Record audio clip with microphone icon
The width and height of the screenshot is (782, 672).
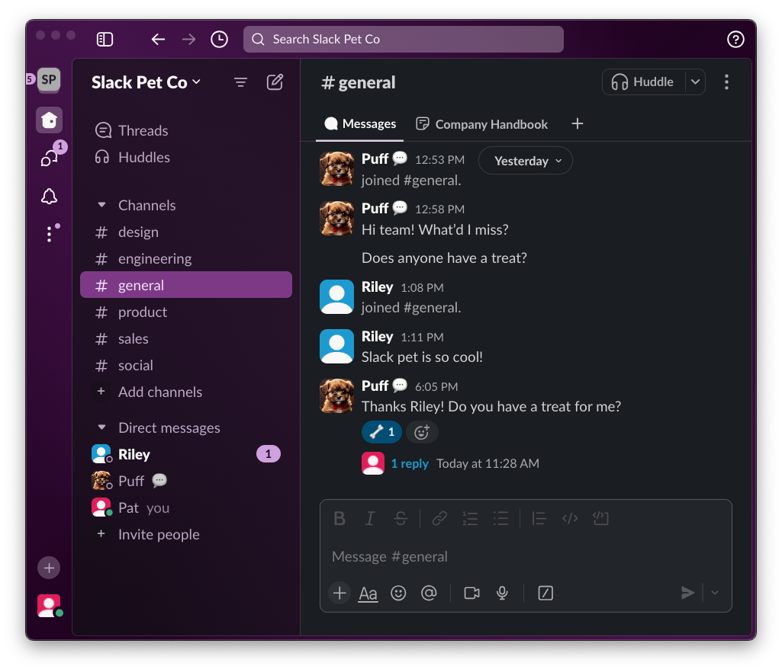pos(502,593)
